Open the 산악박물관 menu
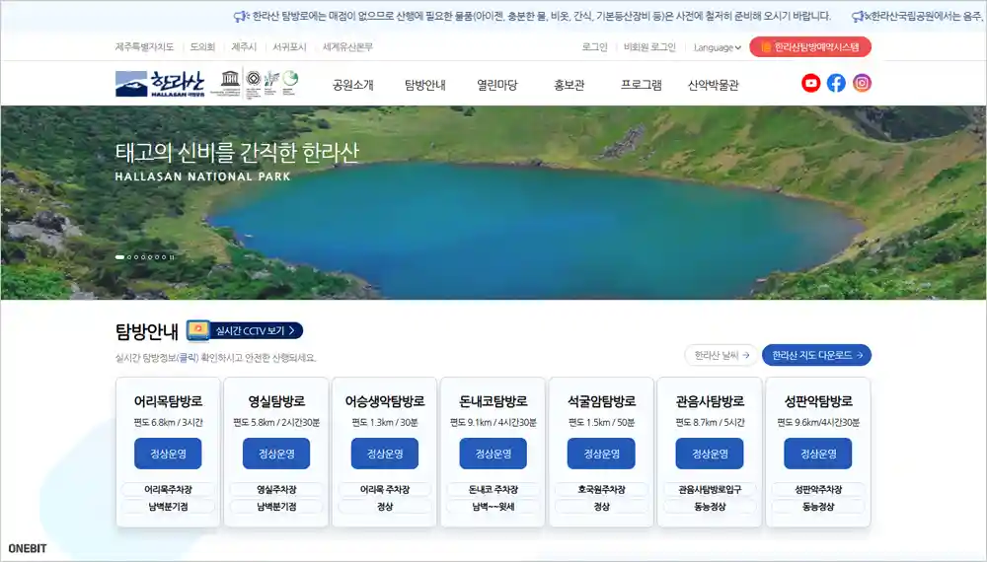Viewport: 987px width, 562px height. pos(714,85)
